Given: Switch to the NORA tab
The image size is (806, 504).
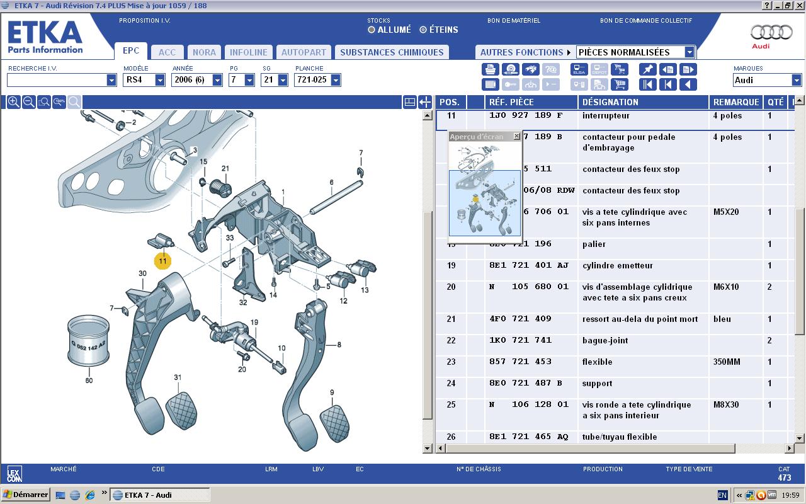Looking at the screenshot, I should tap(204, 52).
